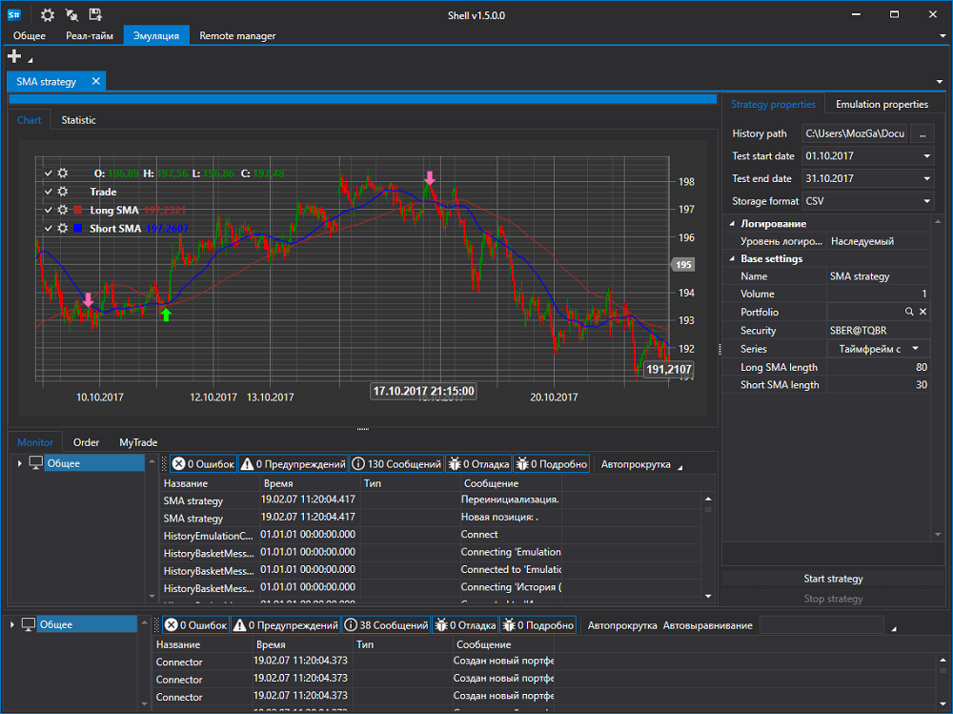Viewport: 953px width, 714px height.
Task: Uncheck the Short SMA visibility checkbox
Action: pyautogui.click(x=48, y=229)
